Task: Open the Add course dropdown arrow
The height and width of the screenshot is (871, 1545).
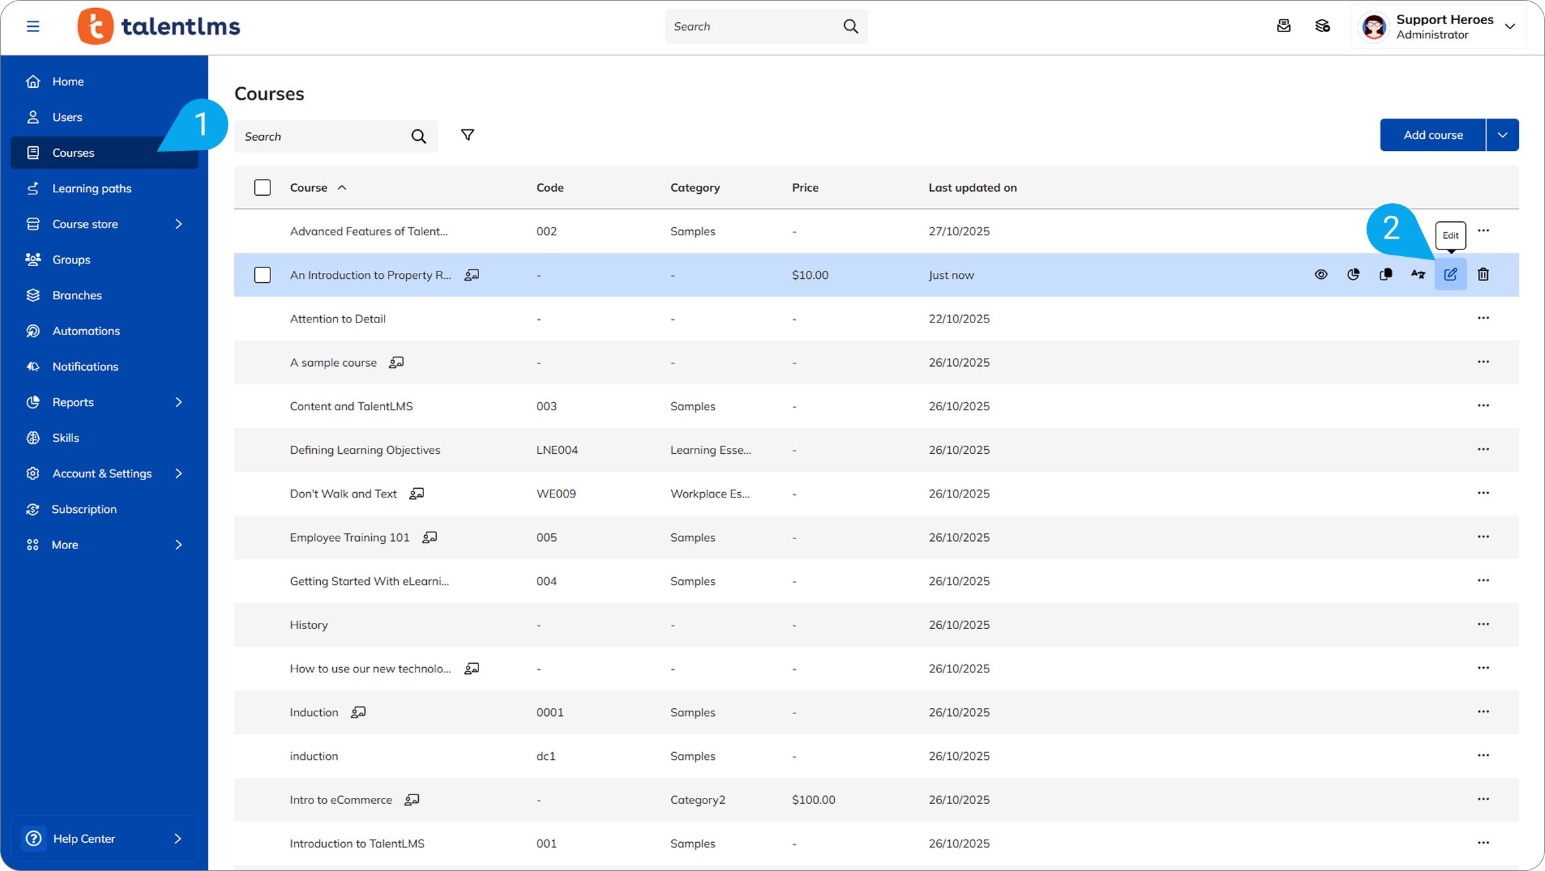Action: 1502,135
